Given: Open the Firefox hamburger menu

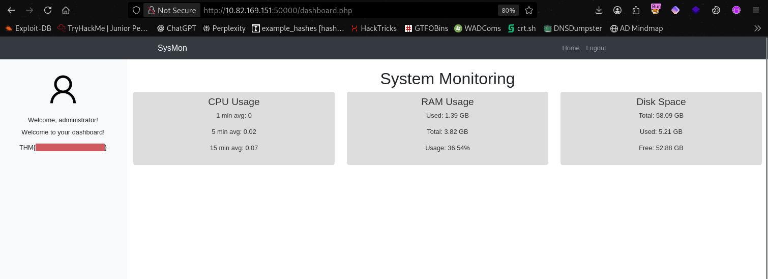Looking at the screenshot, I should (756, 10).
